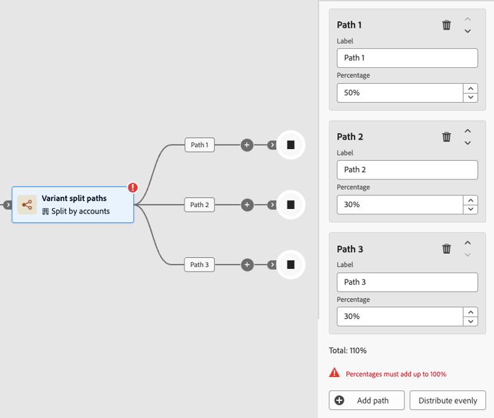Click the red error badge on Variant split node
The image size is (494, 418).
click(x=132, y=187)
